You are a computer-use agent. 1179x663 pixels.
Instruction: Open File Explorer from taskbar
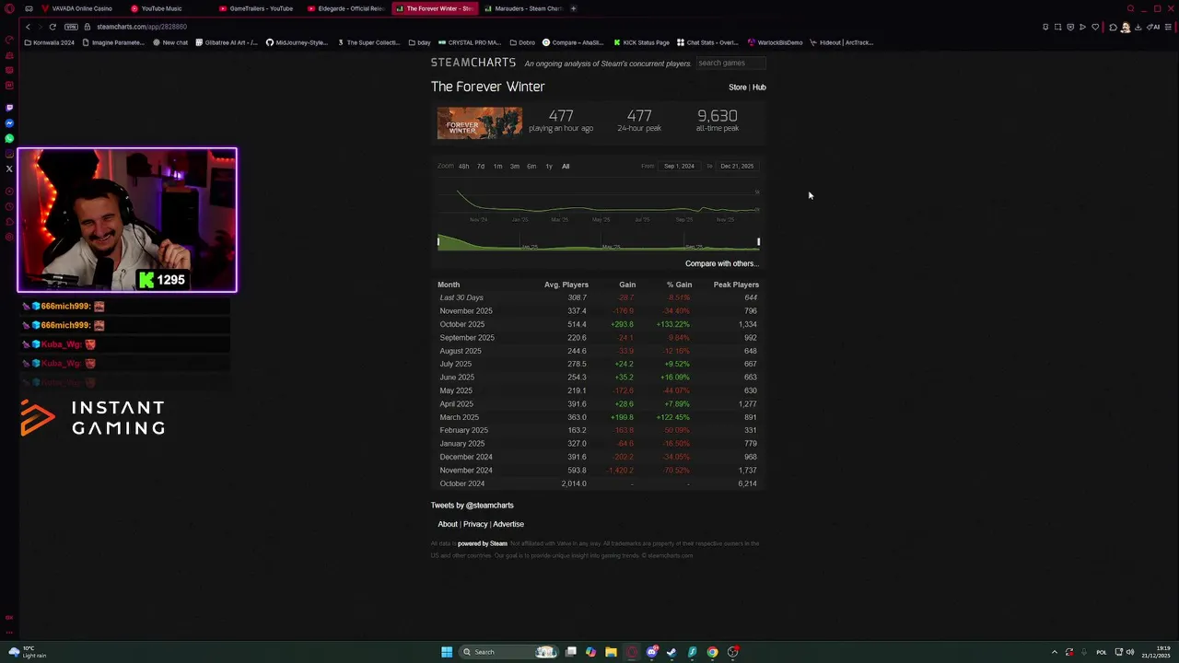pos(611,652)
